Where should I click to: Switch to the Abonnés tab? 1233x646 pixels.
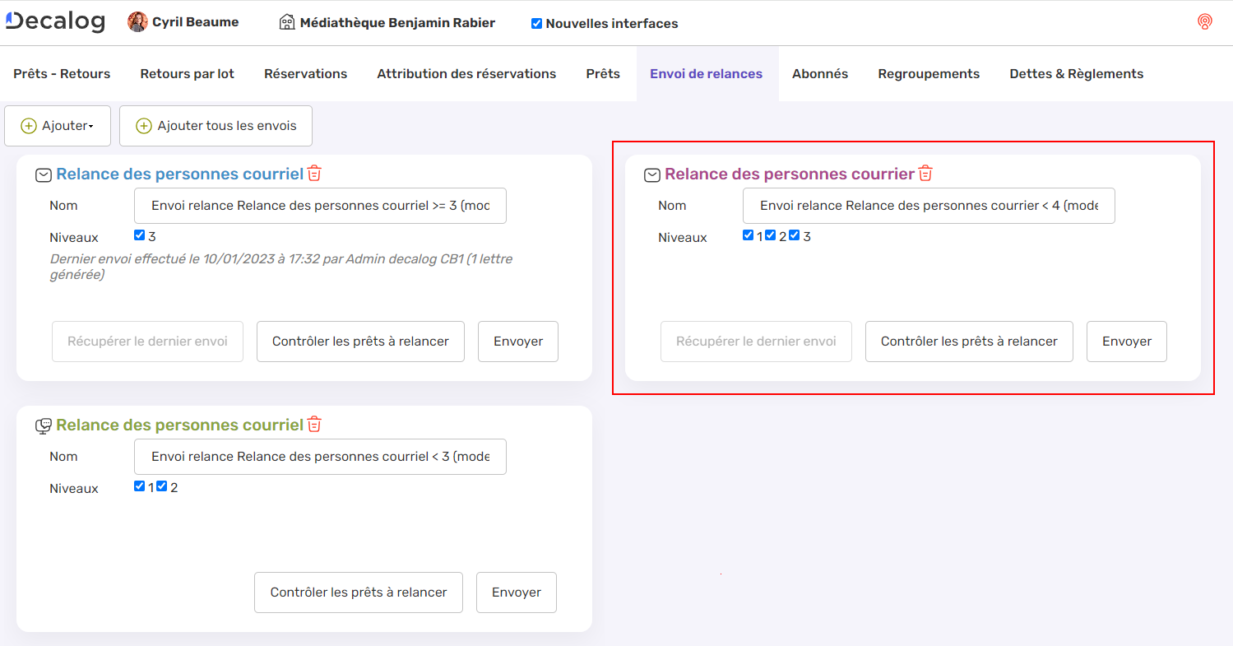pyautogui.click(x=820, y=73)
